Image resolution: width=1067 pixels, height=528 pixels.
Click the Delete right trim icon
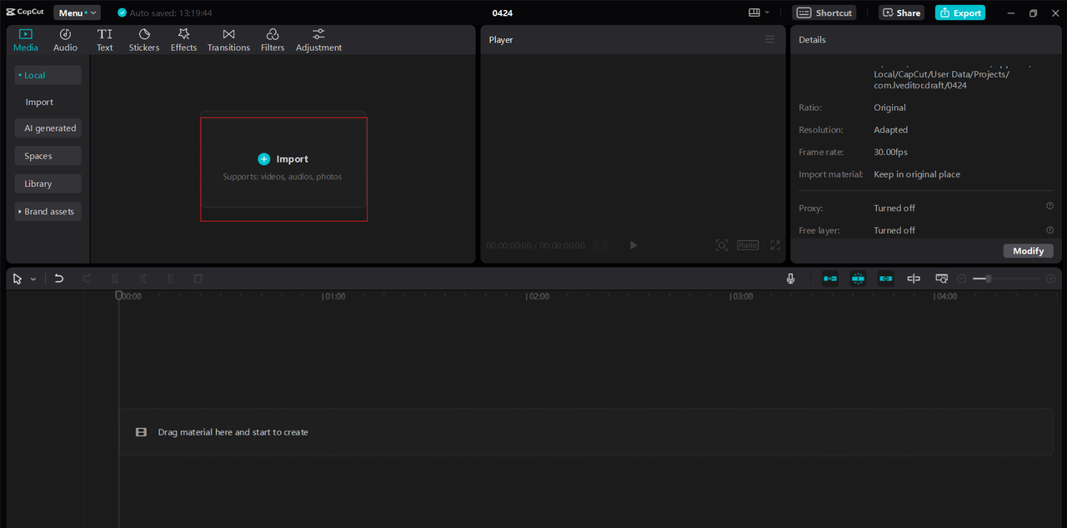point(170,279)
